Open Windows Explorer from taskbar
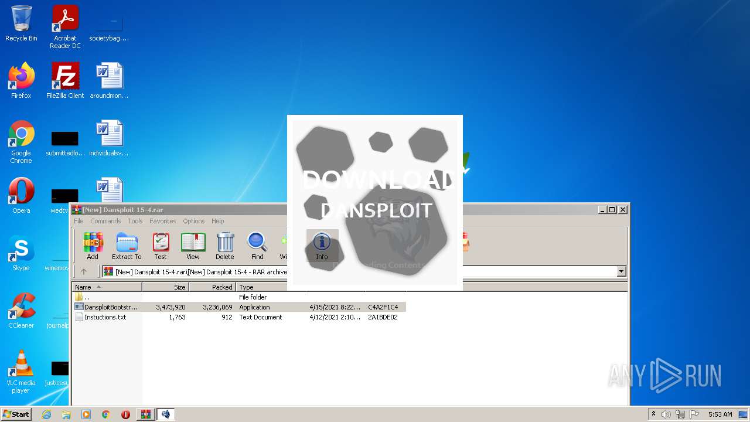This screenshot has height=422, width=750. click(x=66, y=414)
